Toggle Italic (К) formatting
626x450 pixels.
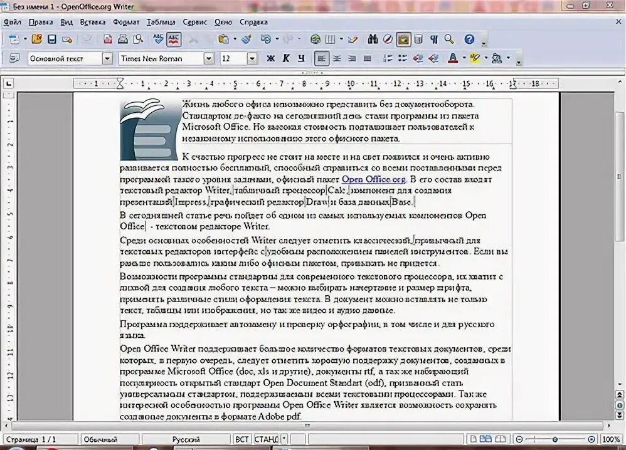click(x=286, y=59)
